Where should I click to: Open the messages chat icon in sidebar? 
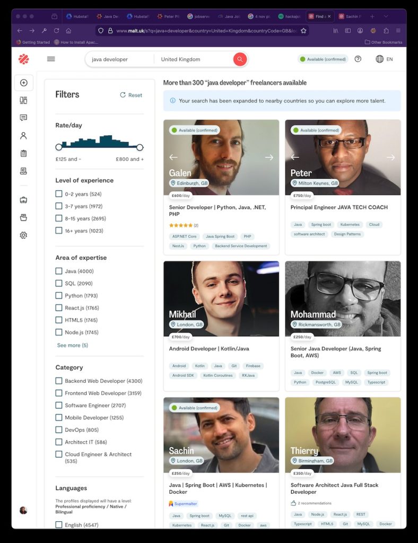[x=23, y=118]
